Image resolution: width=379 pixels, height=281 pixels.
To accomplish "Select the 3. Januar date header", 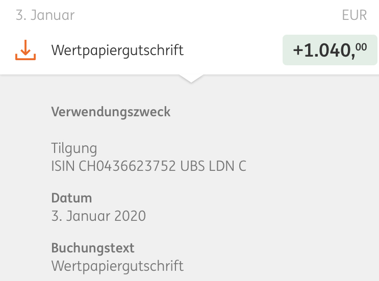I will click(x=45, y=15).
